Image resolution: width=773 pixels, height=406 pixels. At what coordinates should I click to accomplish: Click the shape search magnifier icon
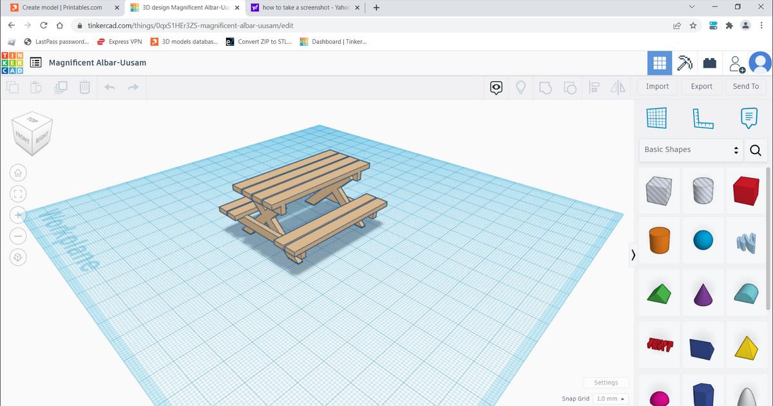[x=755, y=150]
